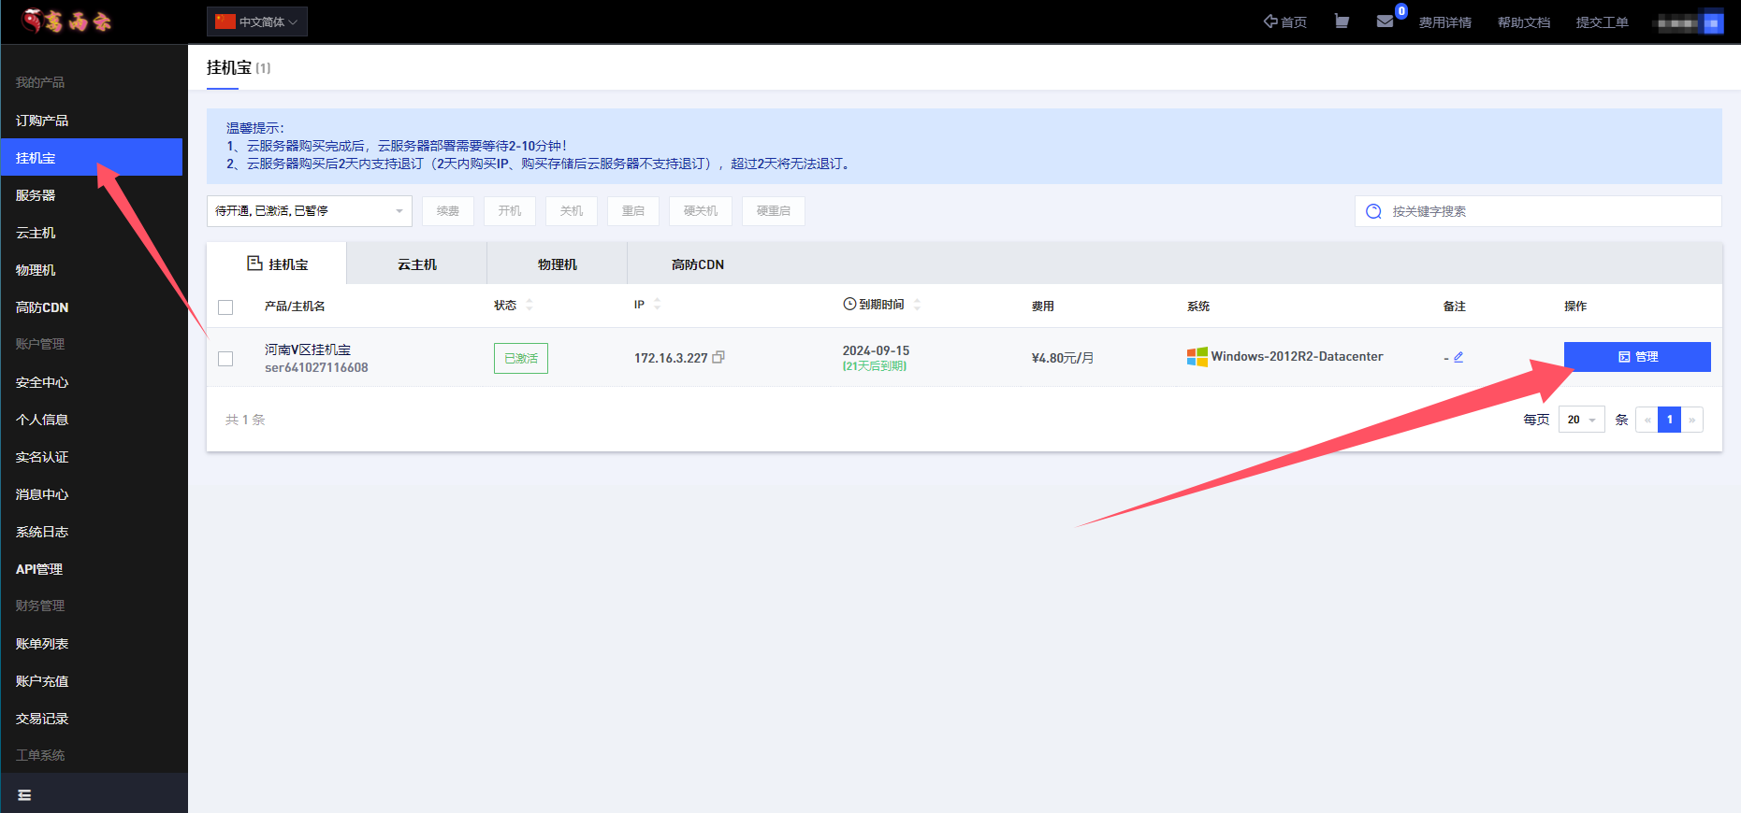Open 交易记录 in sidebar

coord(42,719)
